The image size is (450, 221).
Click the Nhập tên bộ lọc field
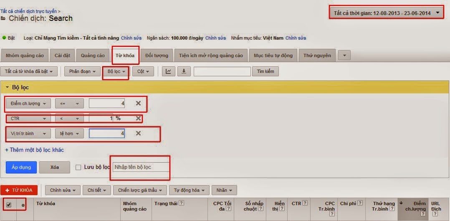click(141, 167)
